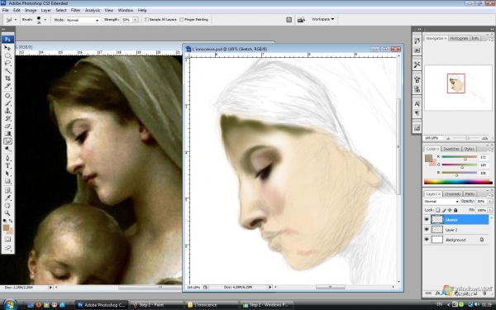Open 'Step 2 - Paint' taskbar button
The height and width of the screenshot is (310, 496).
coord(156,305)
